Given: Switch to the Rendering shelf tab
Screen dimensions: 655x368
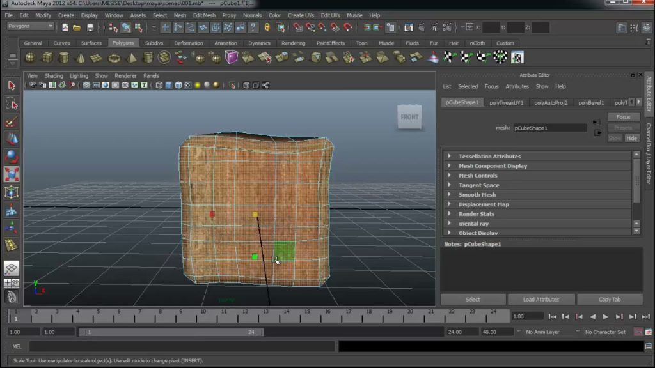Looking at the screenshot, I should (293, 43).
